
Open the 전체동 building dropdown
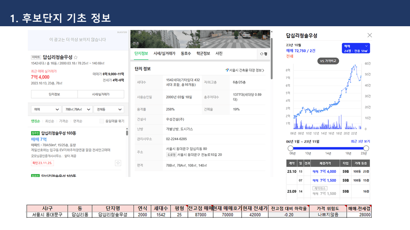(109, 110)
